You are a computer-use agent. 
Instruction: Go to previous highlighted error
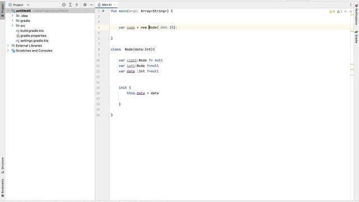[346, 11]
